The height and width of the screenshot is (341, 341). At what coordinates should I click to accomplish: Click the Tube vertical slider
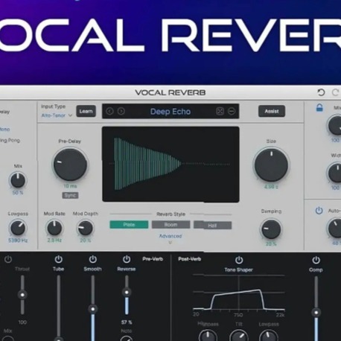(59, 307)
